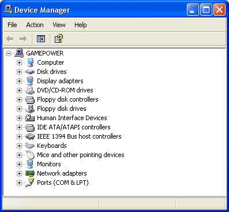
Task: Collapse the GAMEPOWER root node
Action: click(x=8, y=53)
